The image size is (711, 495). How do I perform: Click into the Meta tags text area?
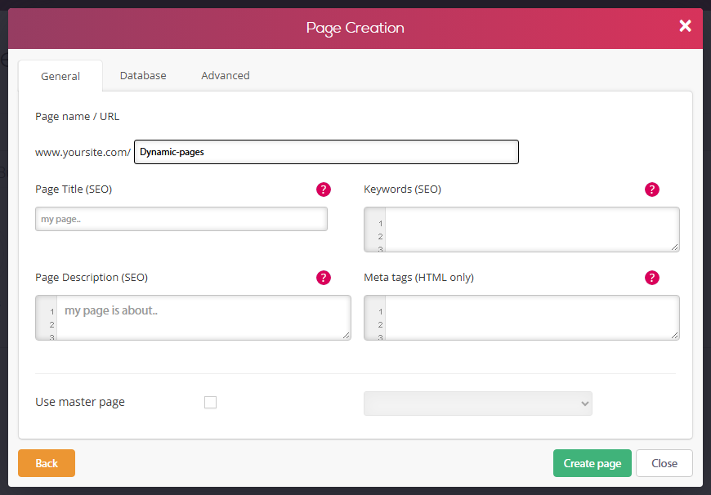coord(521,317)
